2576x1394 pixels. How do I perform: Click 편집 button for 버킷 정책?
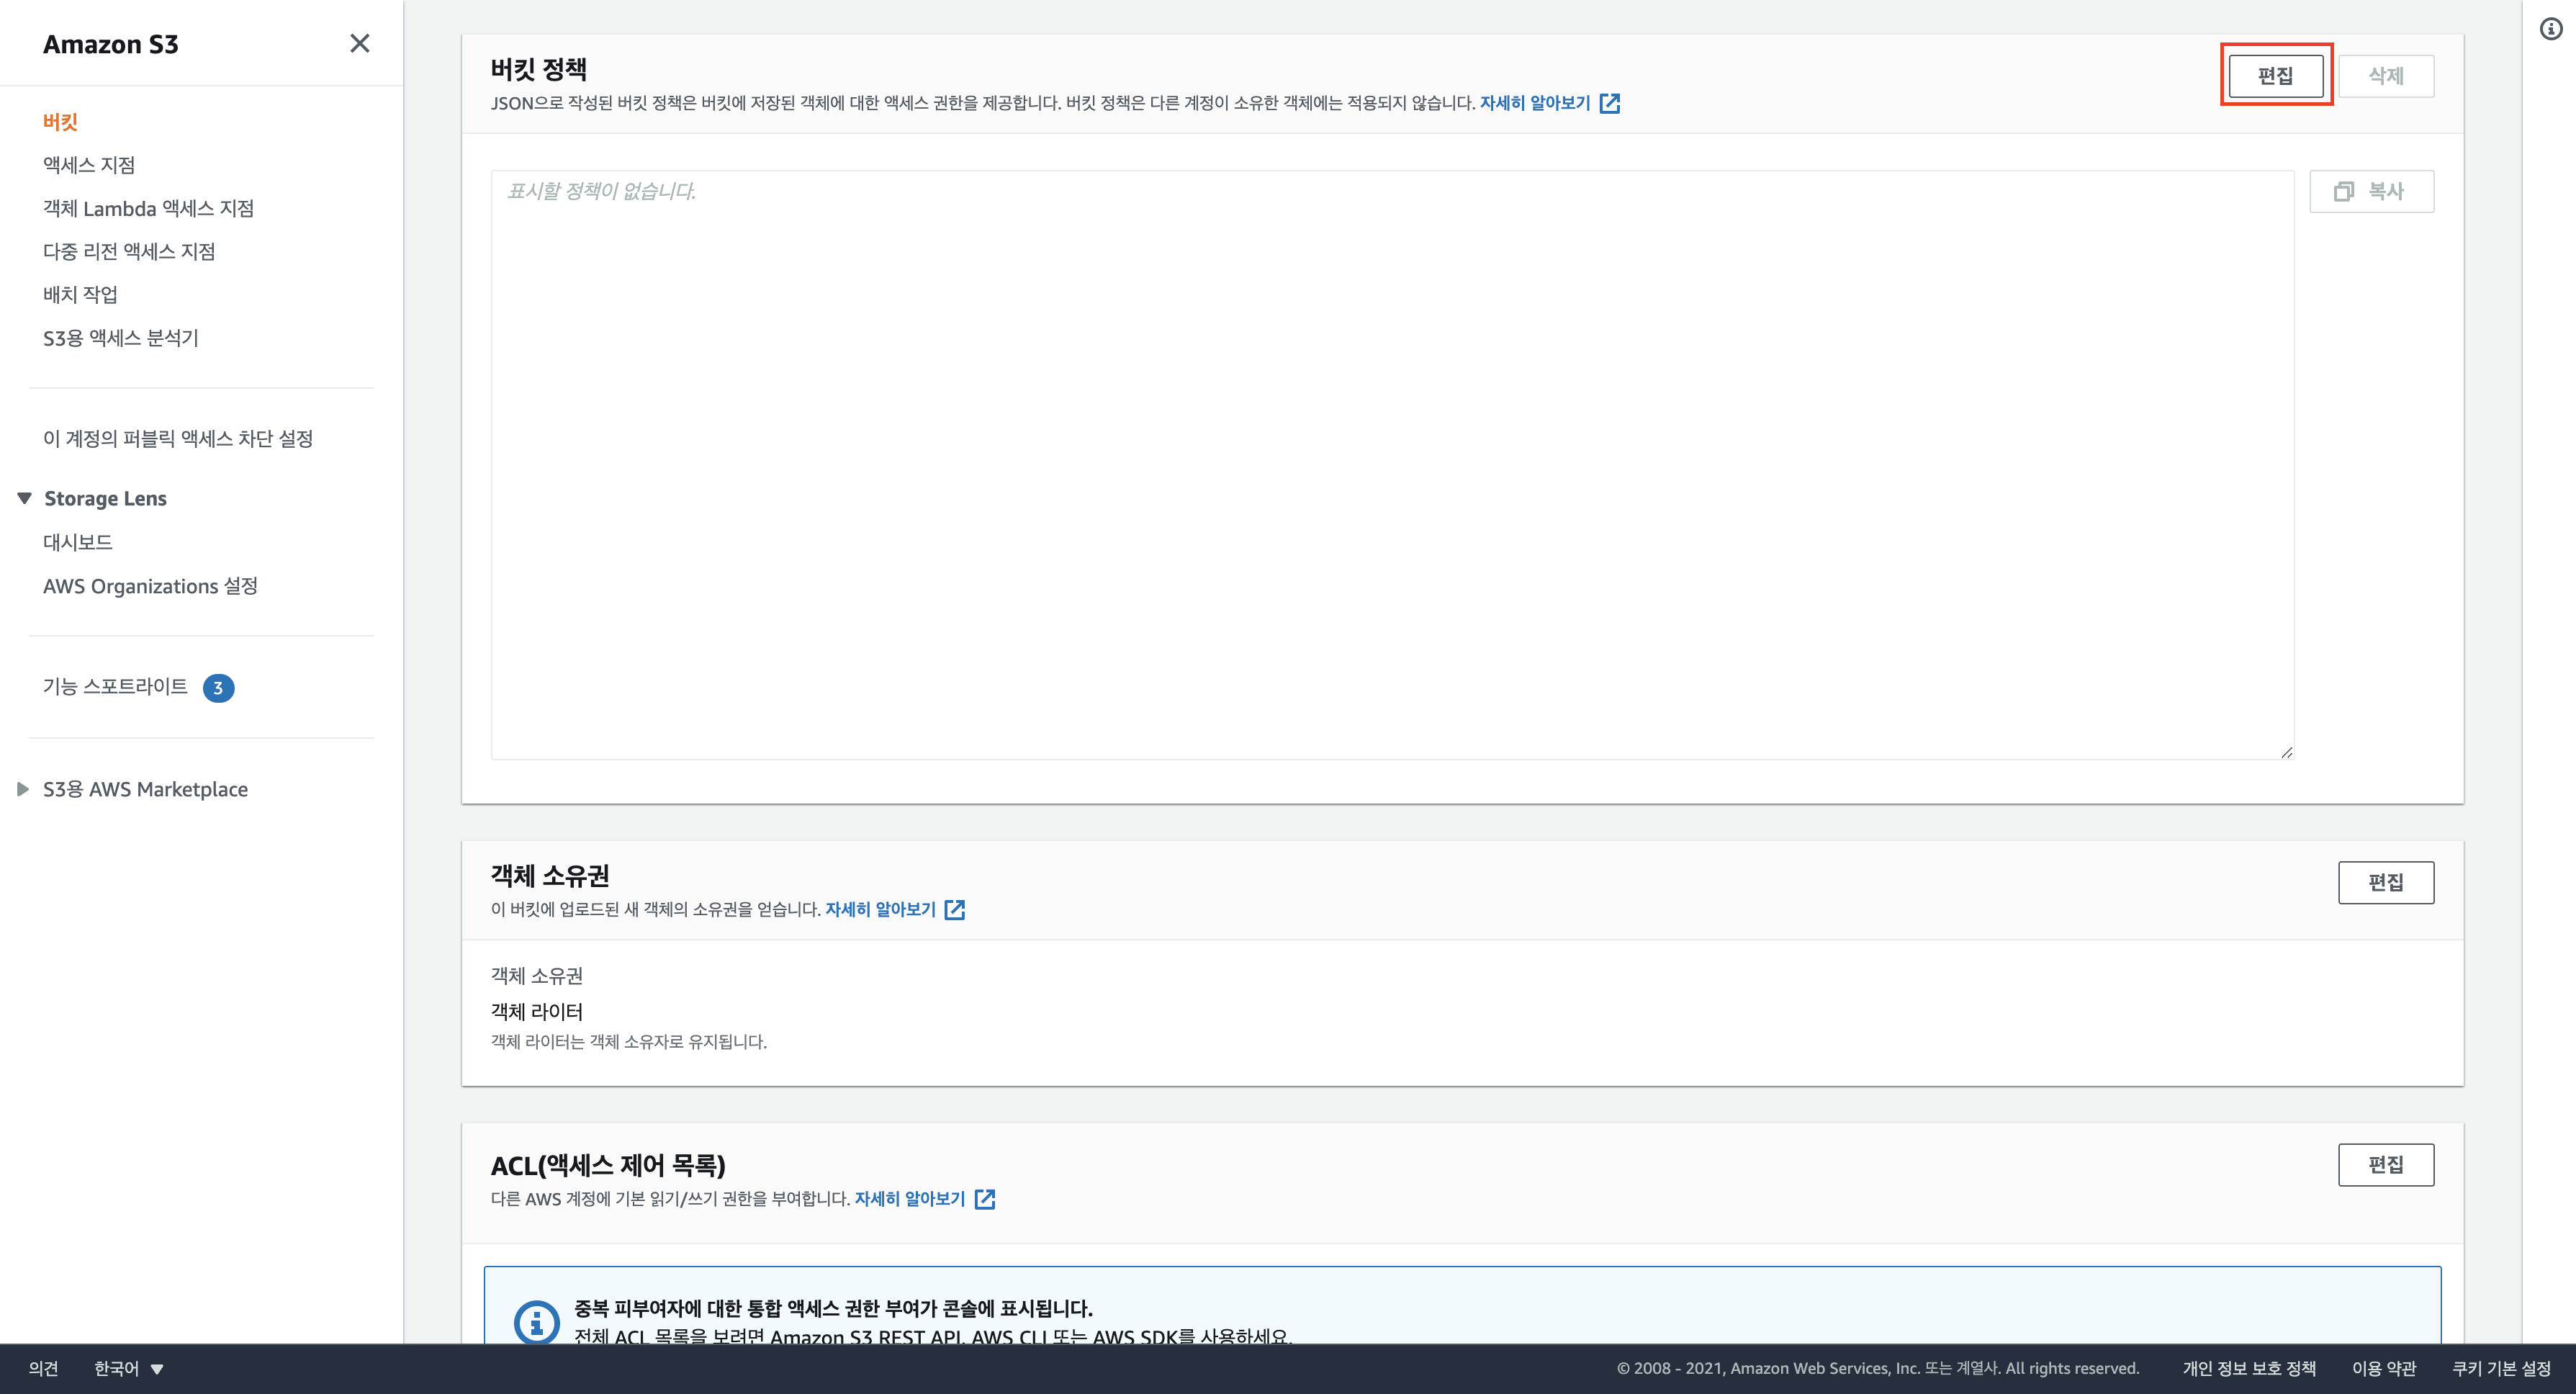click(x=2275, y=76)
